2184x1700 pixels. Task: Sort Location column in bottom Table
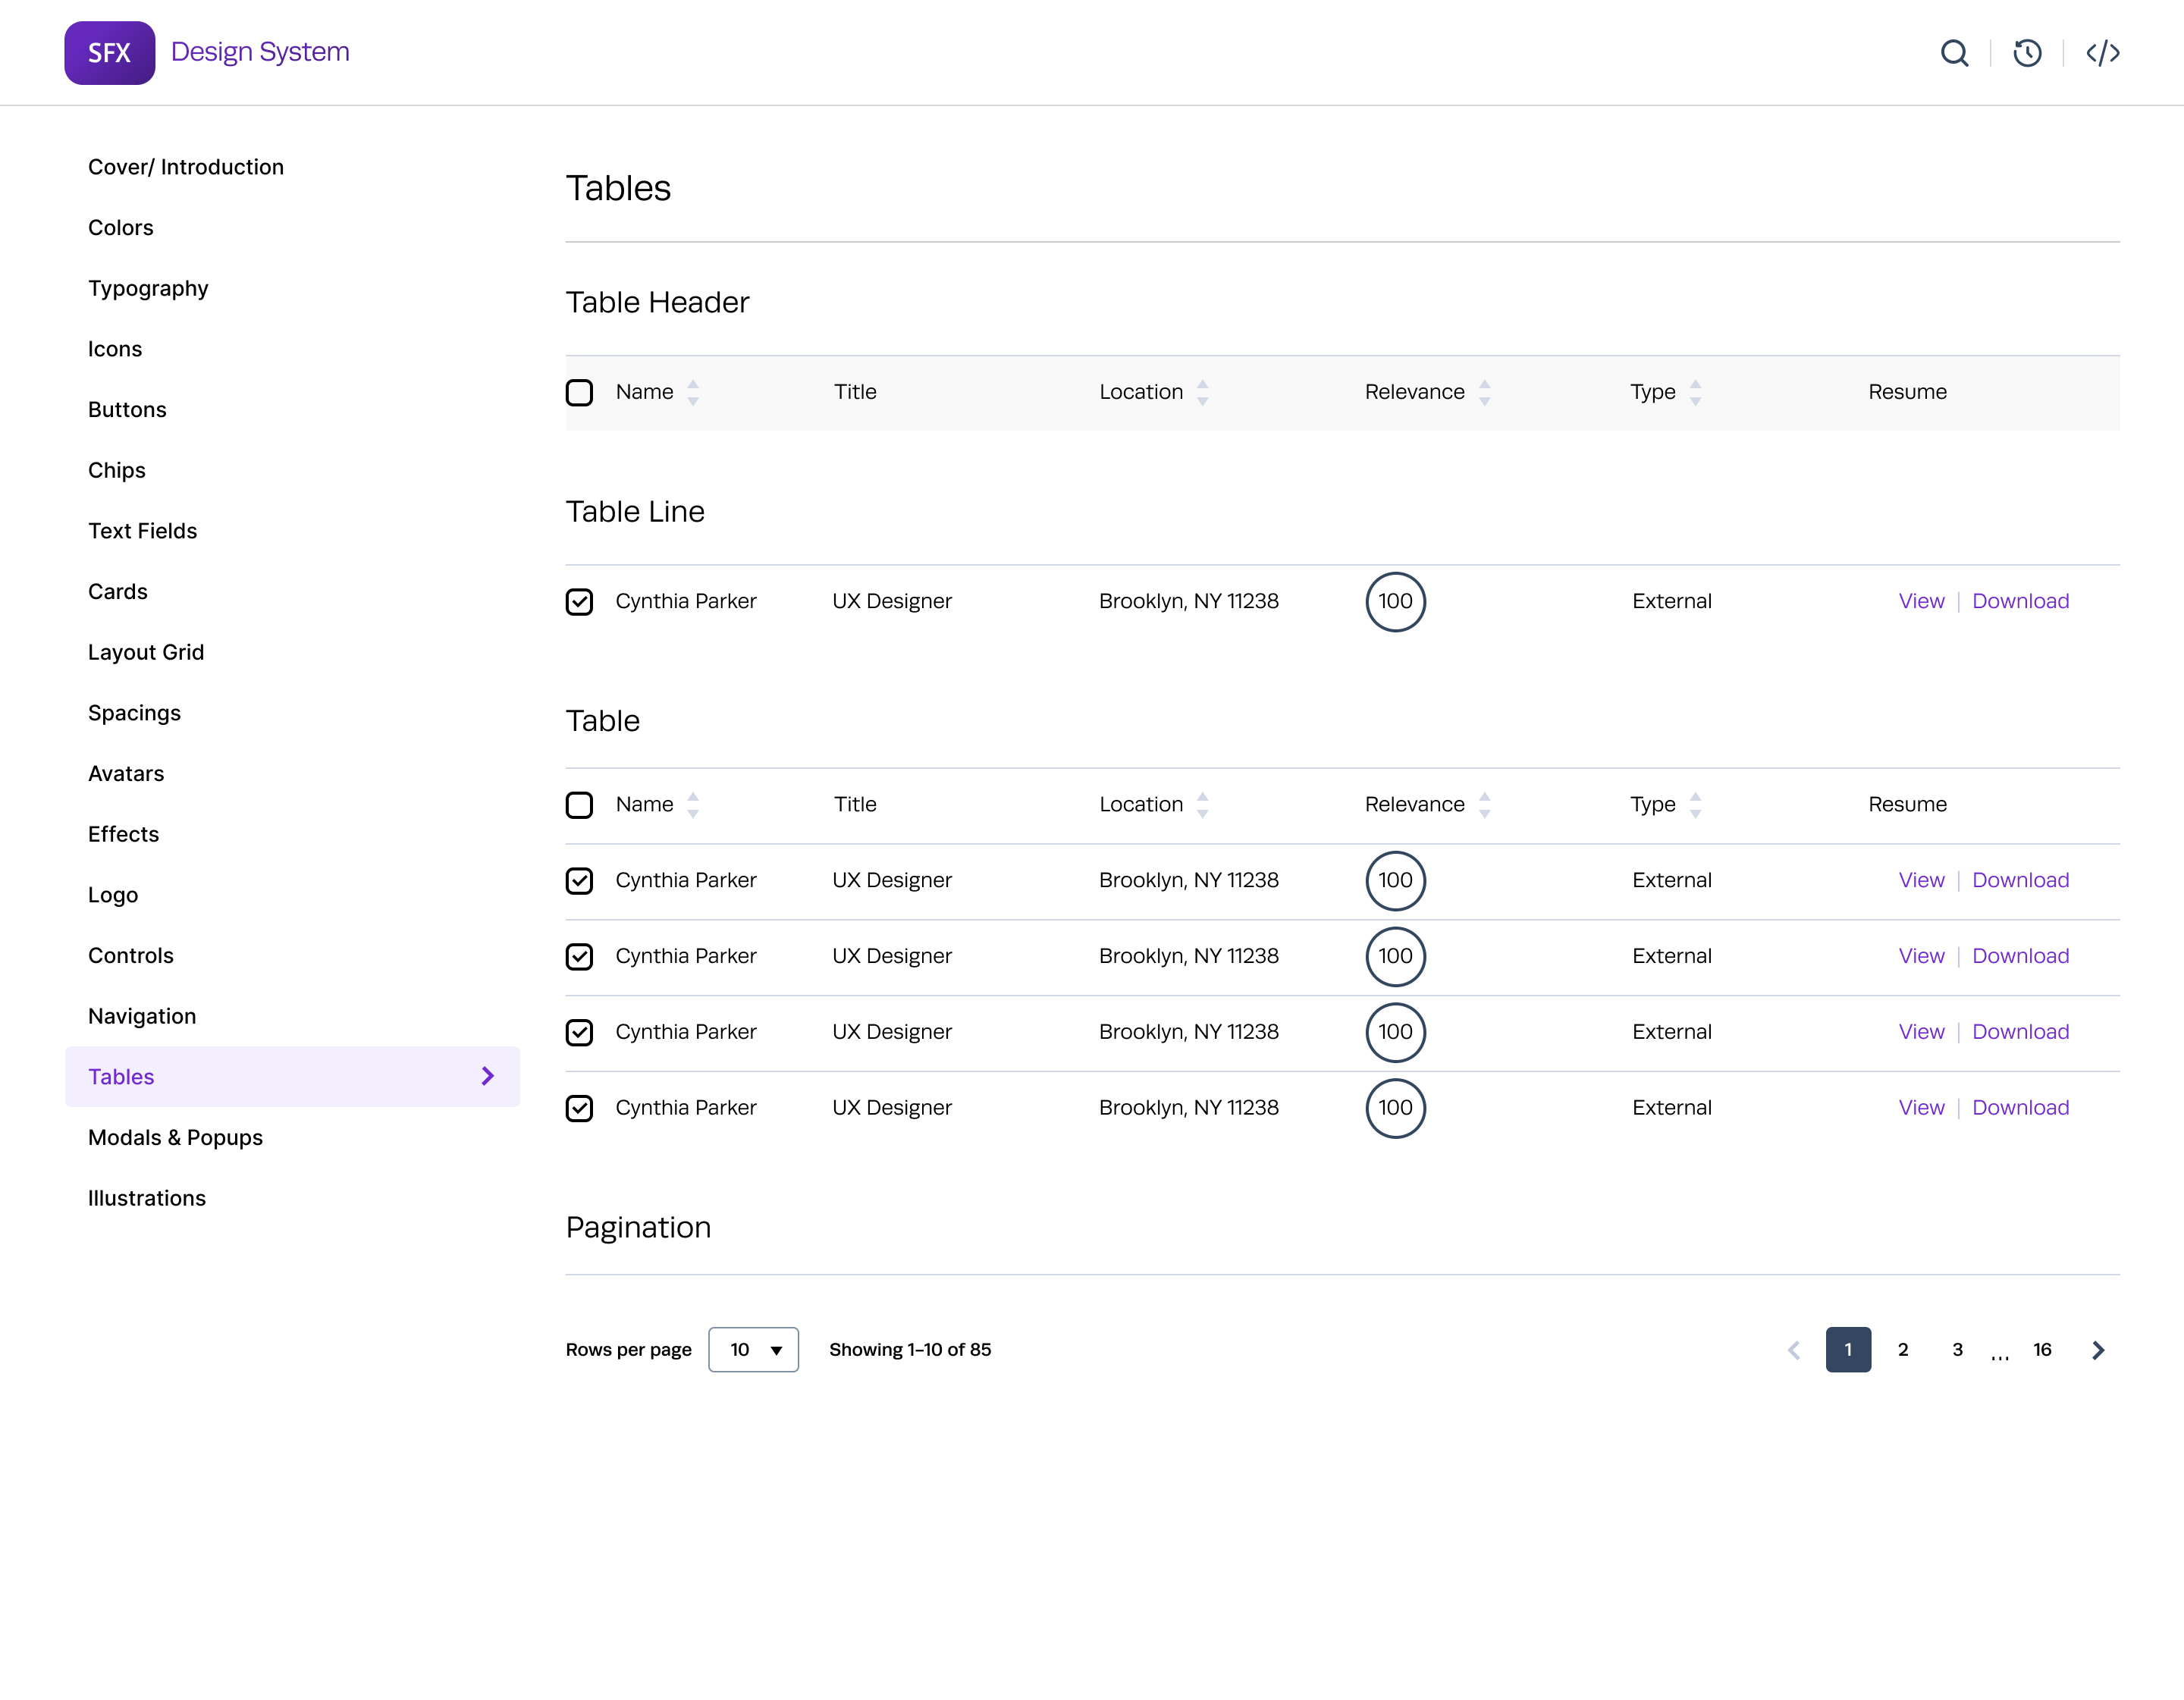coord(1202,805)
